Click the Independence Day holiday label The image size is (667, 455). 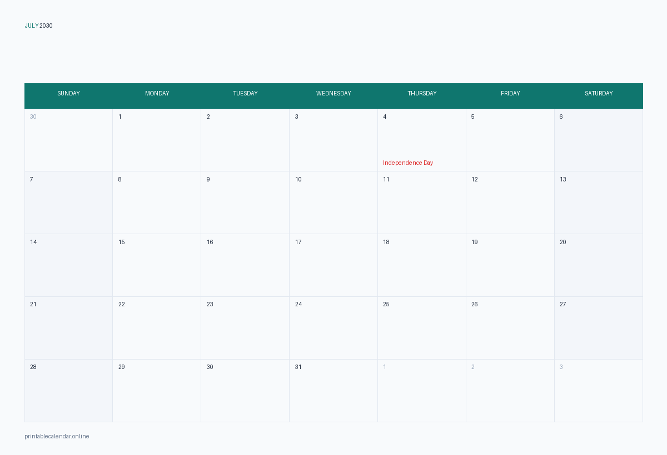408,163
